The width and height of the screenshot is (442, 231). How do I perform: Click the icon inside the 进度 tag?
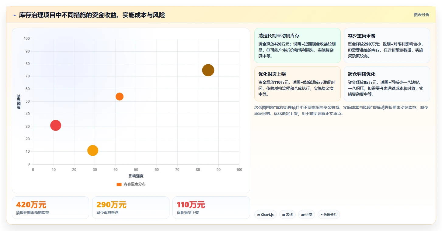[303, 215]
